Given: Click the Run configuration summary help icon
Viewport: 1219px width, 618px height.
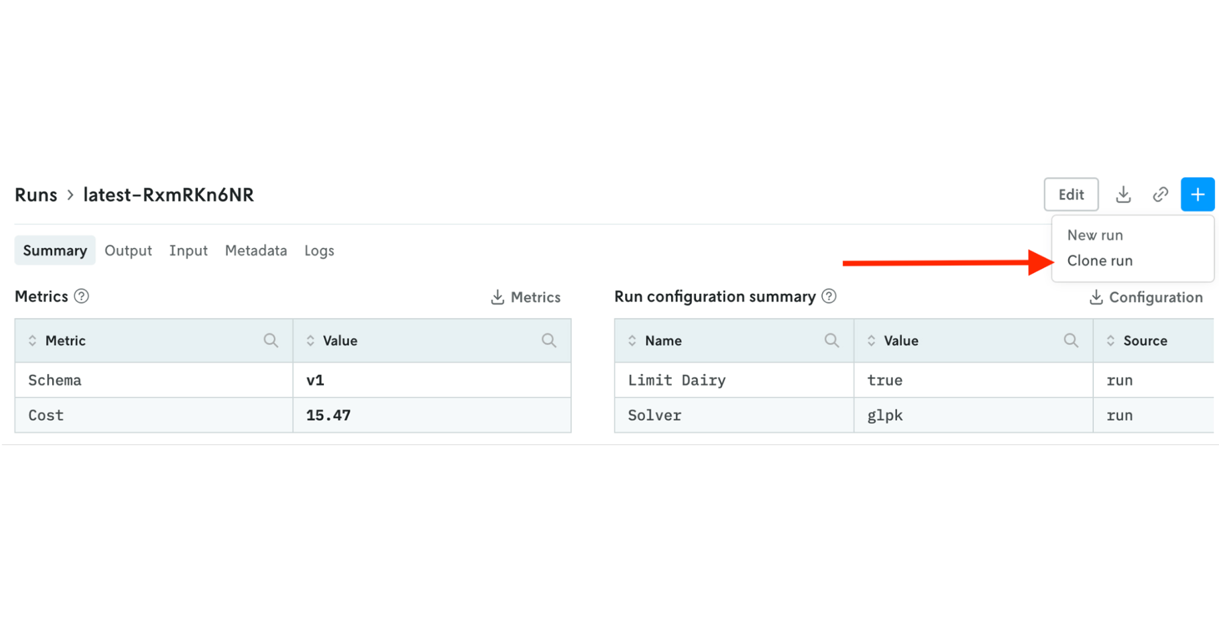Looking at the screenshot, I should [828, 296].
